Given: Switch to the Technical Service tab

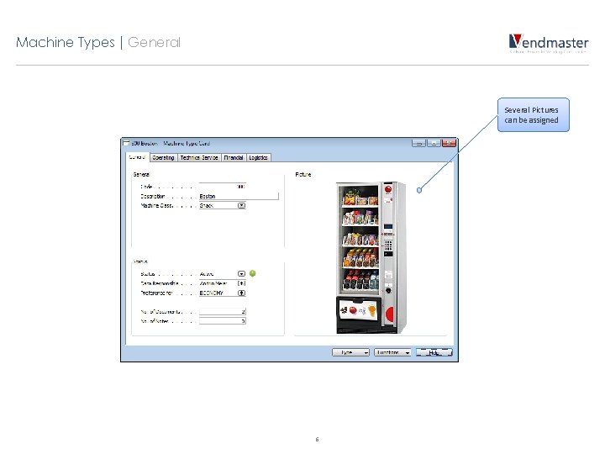Looking at the screenshot, I should 199,157.
